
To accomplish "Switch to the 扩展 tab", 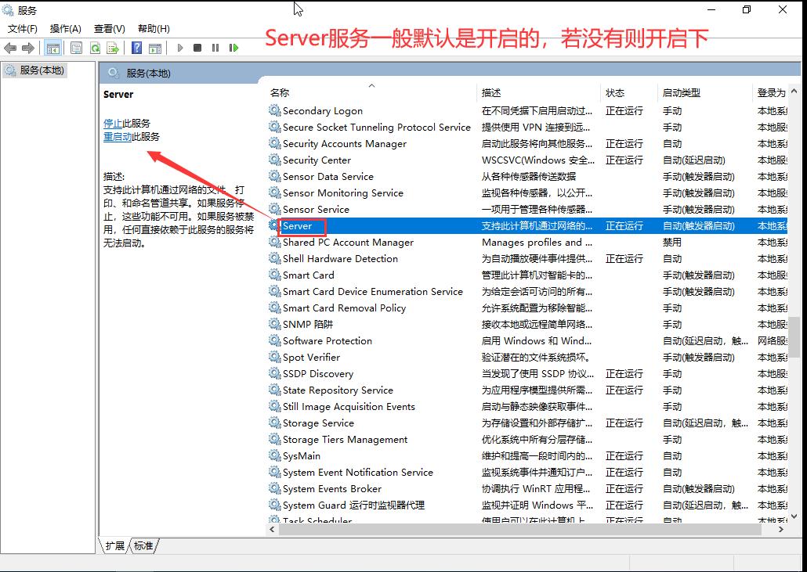I will [x=114, y=546].
